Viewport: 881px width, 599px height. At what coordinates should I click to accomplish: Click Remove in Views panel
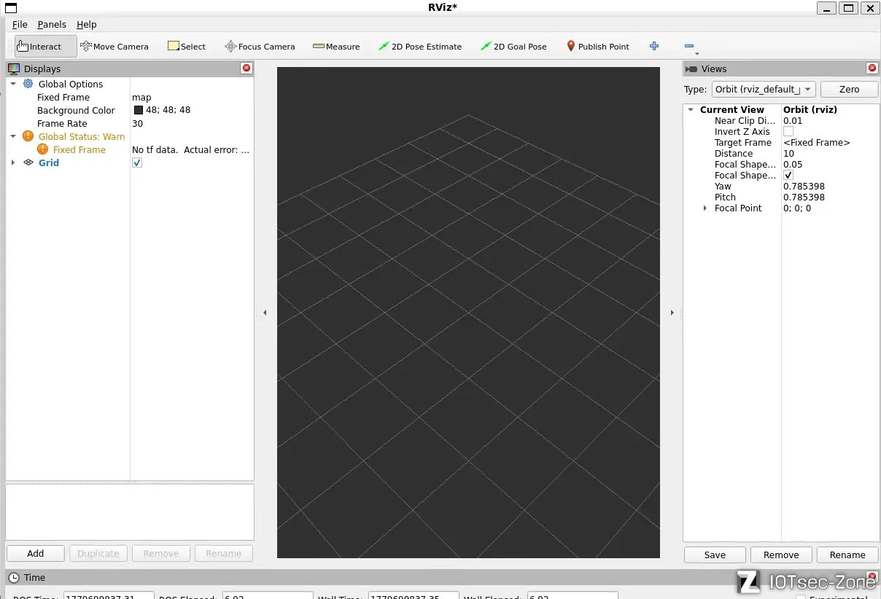(781, 555)
